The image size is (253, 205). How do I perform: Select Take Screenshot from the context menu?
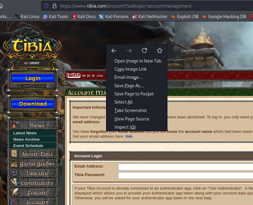coord(130,110)
